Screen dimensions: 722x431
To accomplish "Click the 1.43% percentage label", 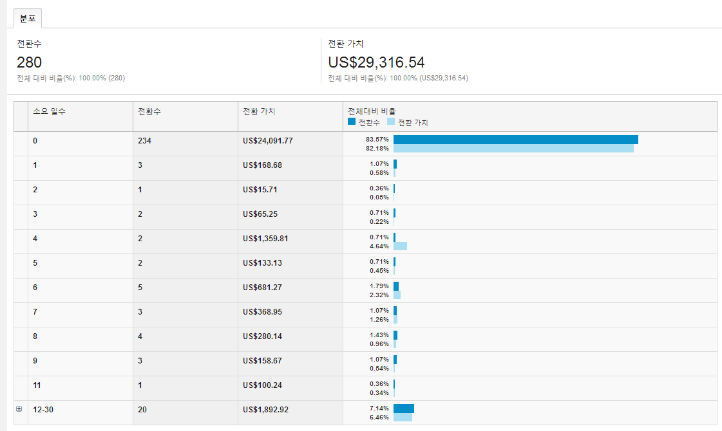I will 379,335.
